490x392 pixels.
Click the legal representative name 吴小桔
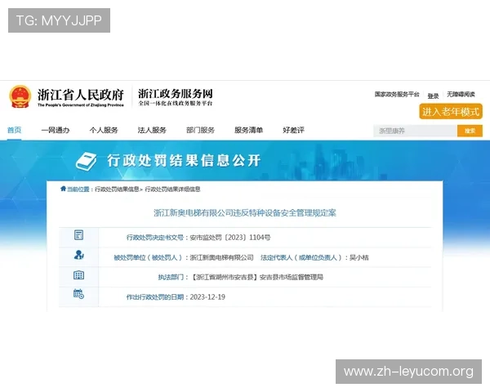(x=359, y=257)
